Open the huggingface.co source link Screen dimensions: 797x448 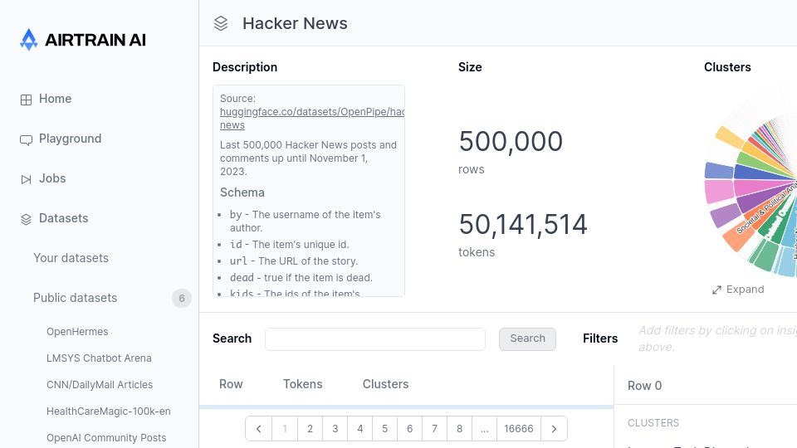coord(312,118)
